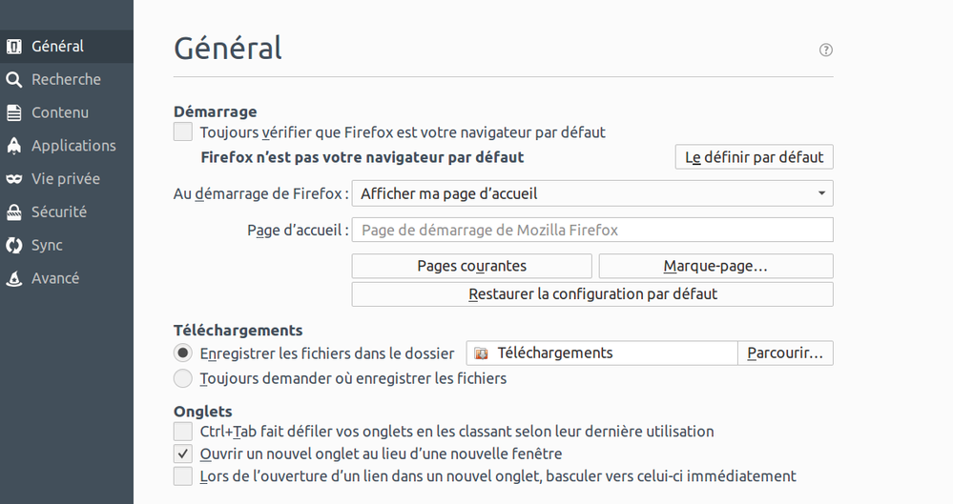Check switch immediately to new tab option

(183, 475)
